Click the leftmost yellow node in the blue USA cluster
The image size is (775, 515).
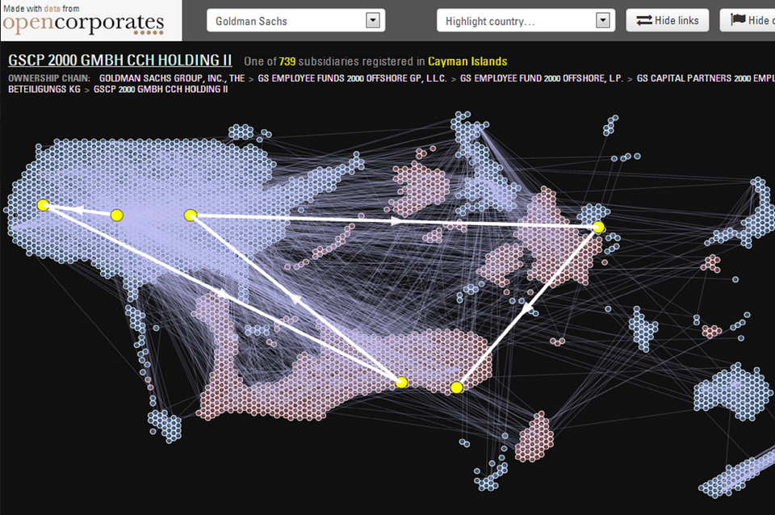click(x=43, y=205)
